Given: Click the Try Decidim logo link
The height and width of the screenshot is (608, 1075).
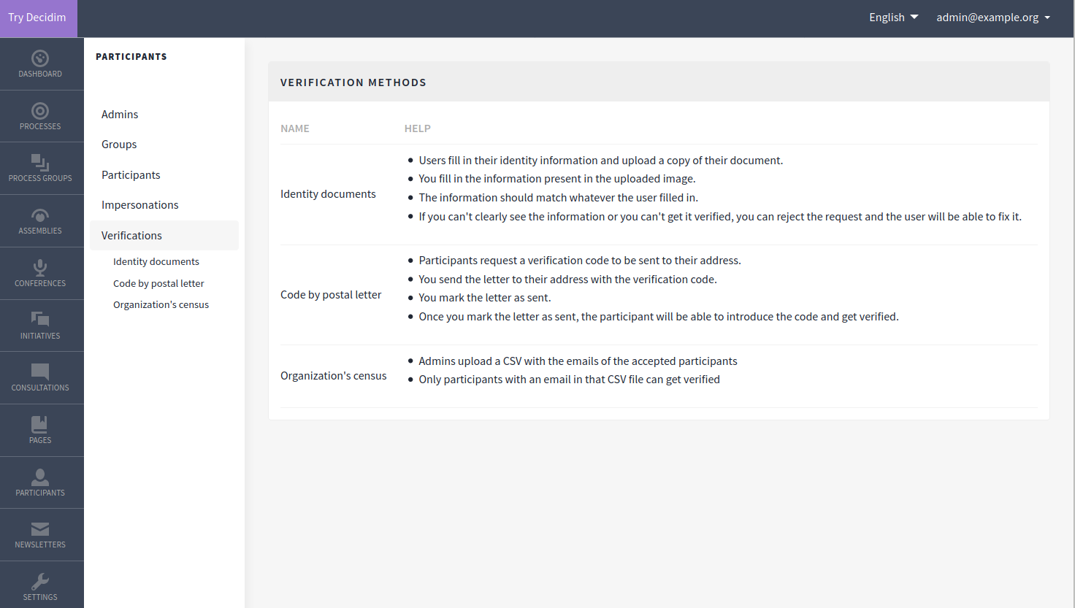Looking at the screenshot, I should click(37, 18).
